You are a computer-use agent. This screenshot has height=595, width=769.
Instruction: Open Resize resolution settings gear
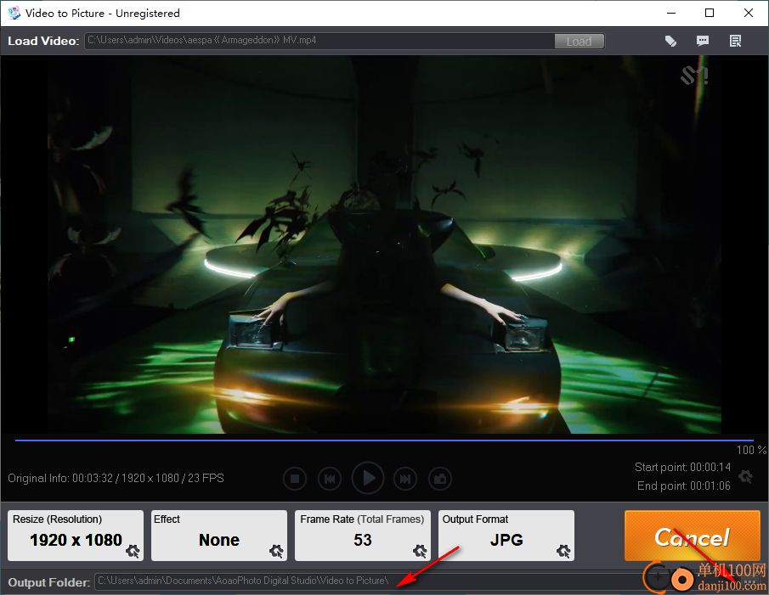(x=133, y=552)
